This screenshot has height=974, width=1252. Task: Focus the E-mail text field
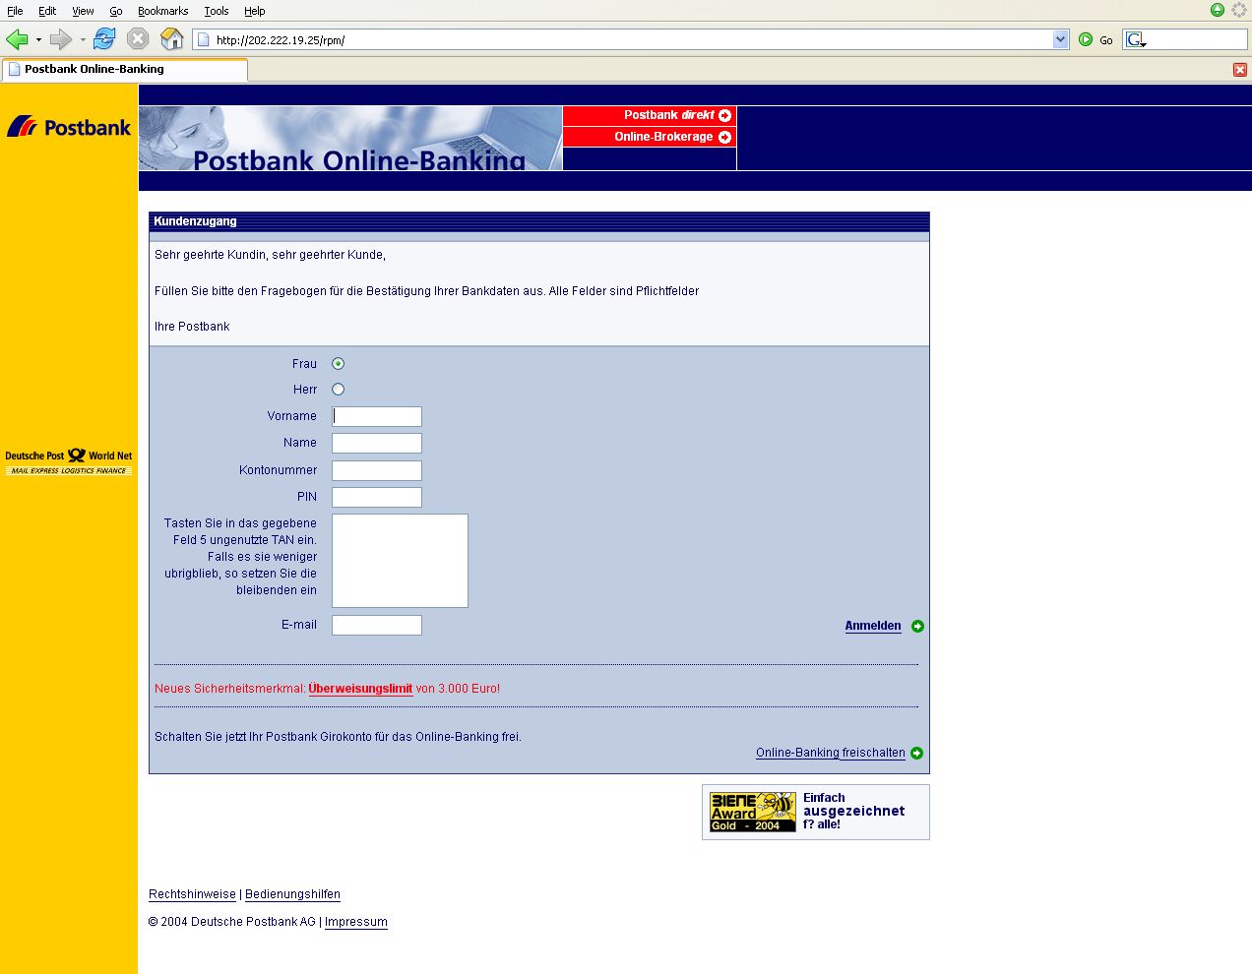tap(377, 625)
